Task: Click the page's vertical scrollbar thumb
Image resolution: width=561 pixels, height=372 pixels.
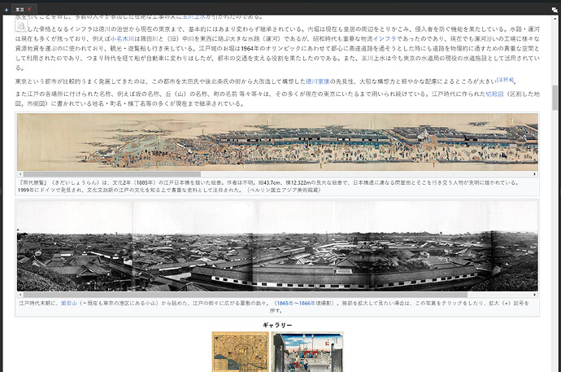Action: pyautogui.click(x=555, y=98)
